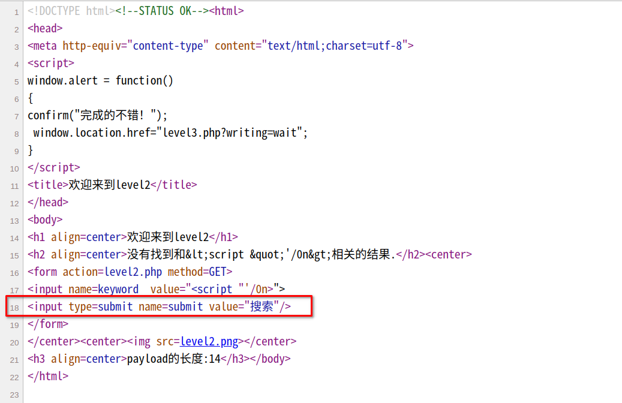Open the level2.png link in the source
This screenshot has height=403, width=622.
tap(209, 341)
